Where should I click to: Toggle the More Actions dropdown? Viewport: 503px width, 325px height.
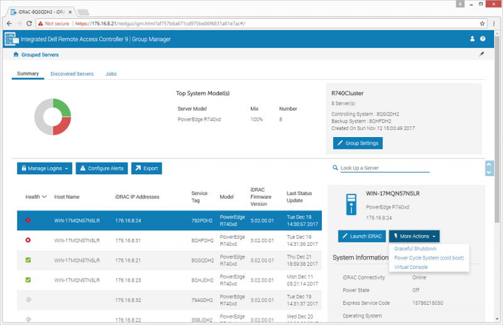coord(414,236)
